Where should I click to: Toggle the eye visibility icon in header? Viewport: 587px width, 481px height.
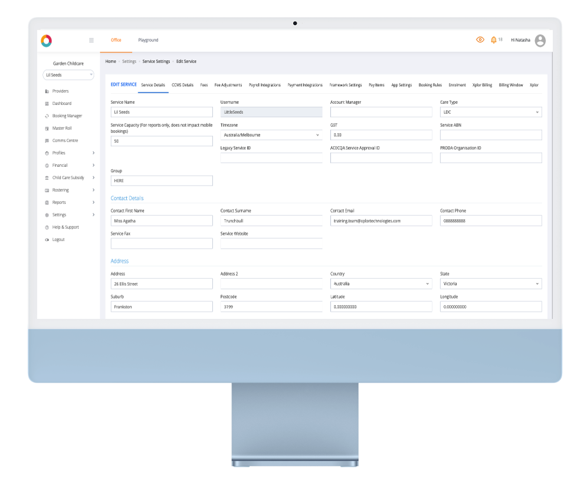pos(480,39)
